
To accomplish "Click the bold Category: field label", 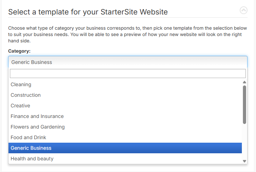I will [19, 51].
